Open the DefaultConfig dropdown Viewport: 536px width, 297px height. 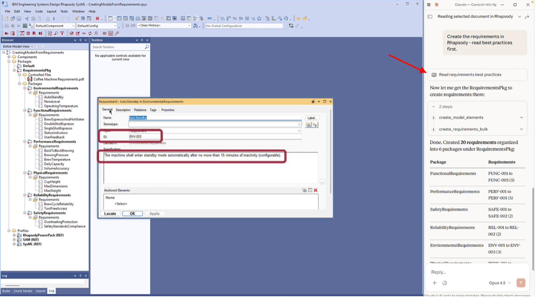(115, 26)
